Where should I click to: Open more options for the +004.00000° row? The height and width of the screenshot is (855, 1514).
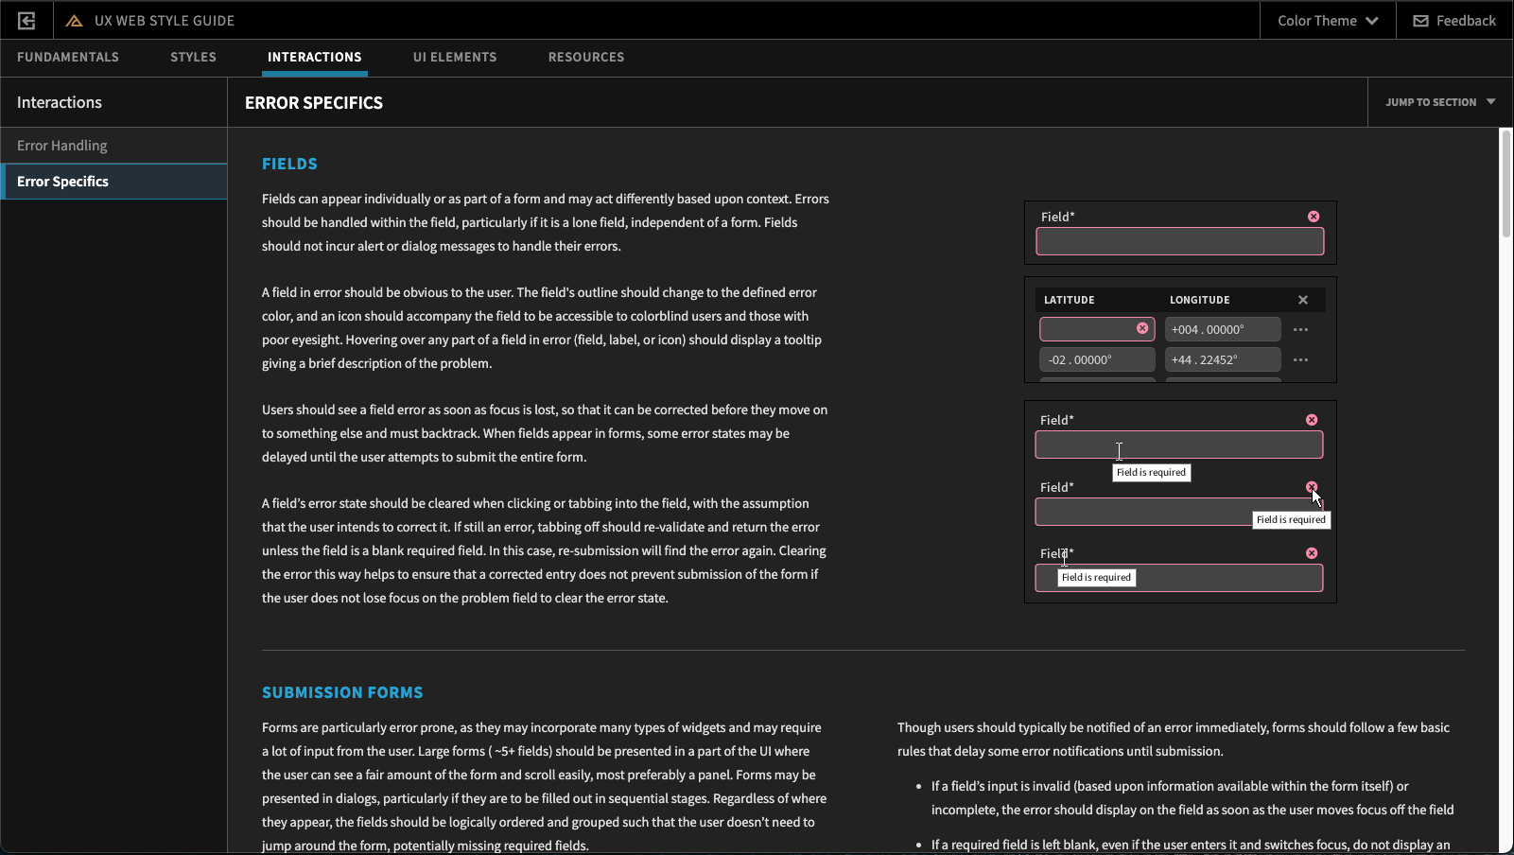[1301, 330]
